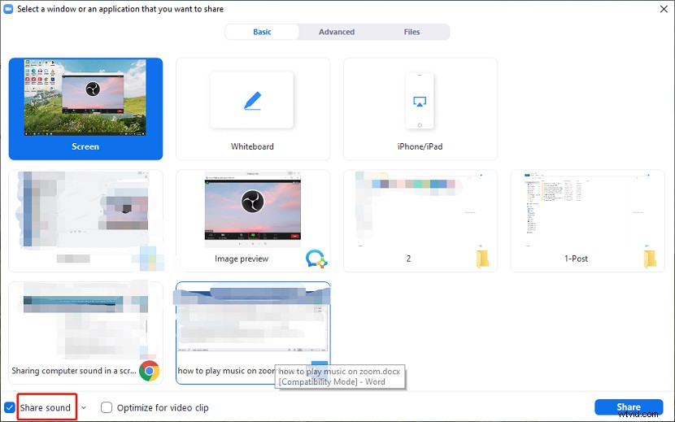Select the Image preview window thumbnail
The width and height of the screenshot is (675, 422).
tap(253, 209)
